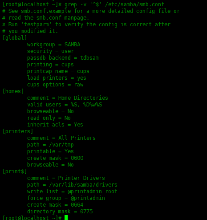The width and height of the screenshot is (207, 220).
Task: Click the workgroup = SAMBA line
Action: pos(54,45)
